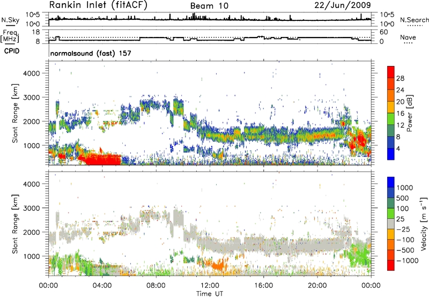
Task: Select the "Beam 10" heading text
Action: tap(209, 6)
